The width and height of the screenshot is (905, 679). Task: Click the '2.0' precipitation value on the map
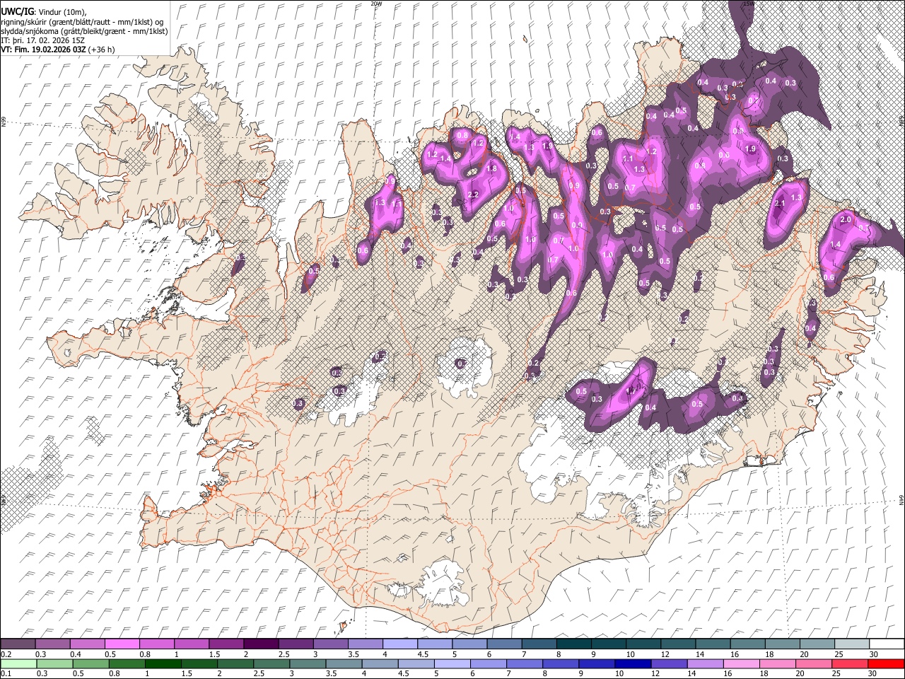(x=846, y=220)
